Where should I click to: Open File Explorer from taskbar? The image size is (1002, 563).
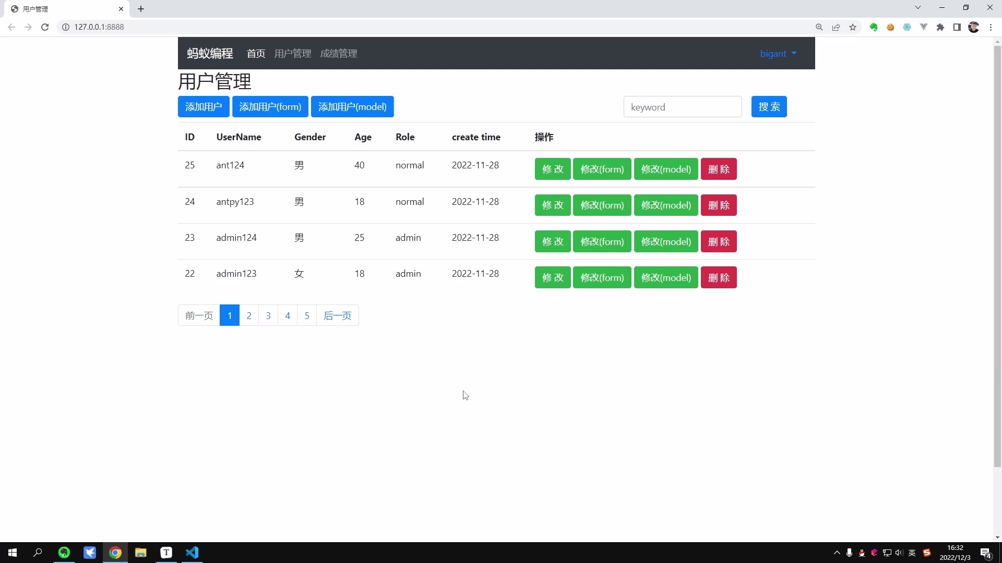[x=141, y=553]
